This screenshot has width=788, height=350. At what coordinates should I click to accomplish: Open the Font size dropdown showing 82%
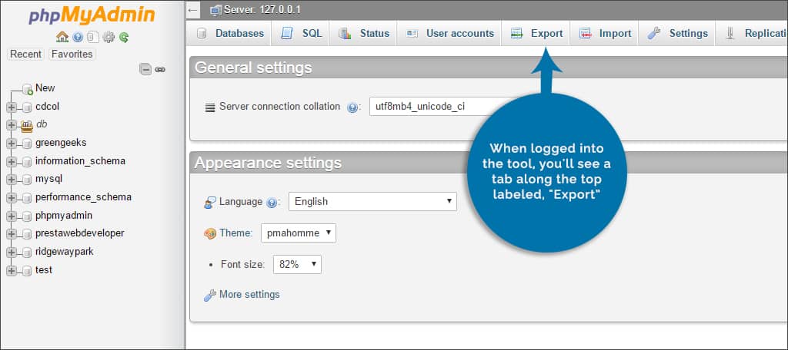295,264
